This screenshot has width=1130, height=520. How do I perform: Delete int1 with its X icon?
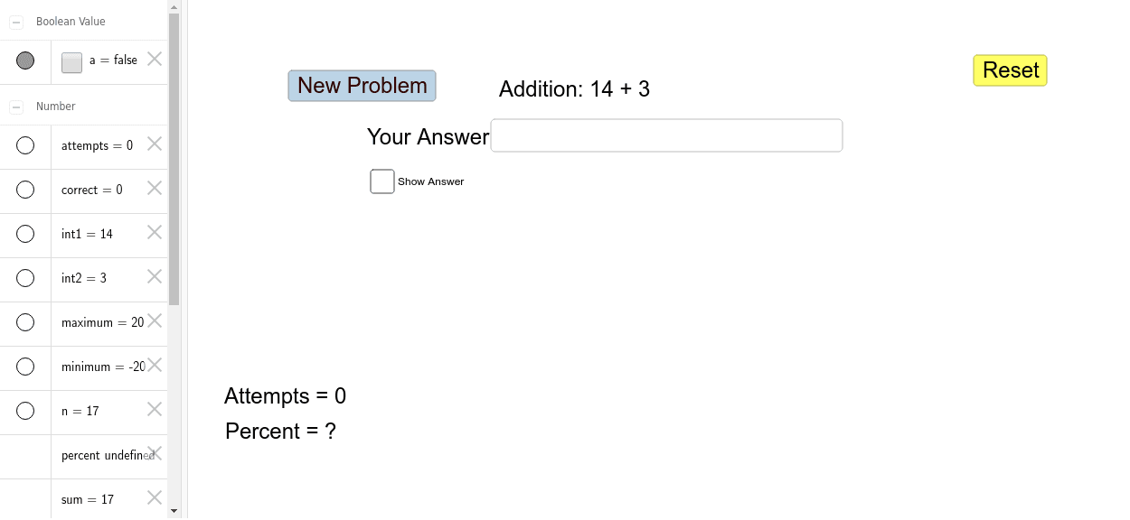(x=154, y=233)
